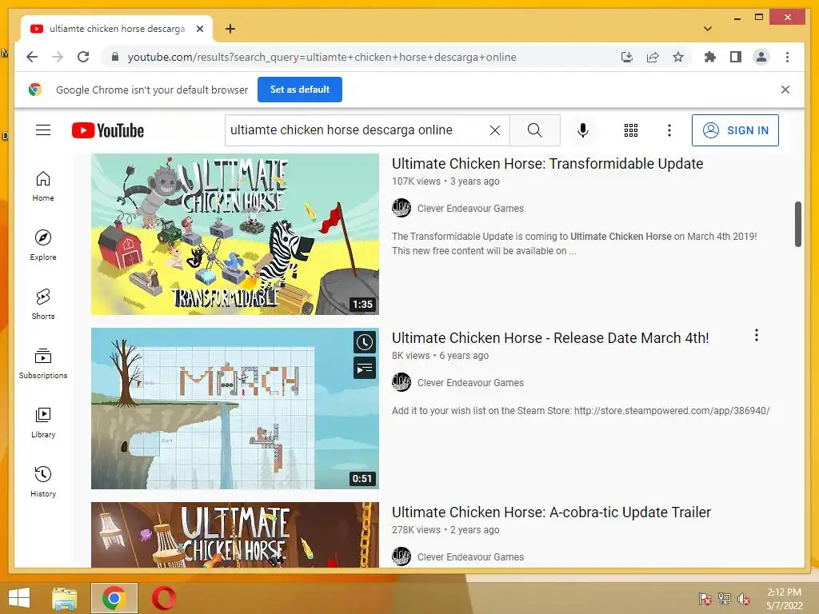
Task: Open Library in the sidebar
Action: coord(43,423)
